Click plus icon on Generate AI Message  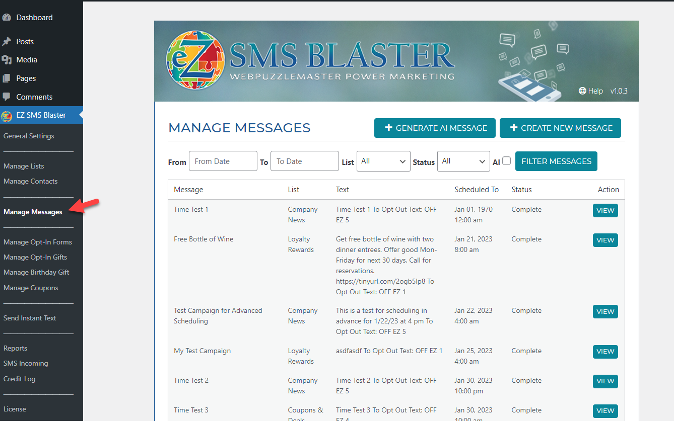(x=388, y=128)
